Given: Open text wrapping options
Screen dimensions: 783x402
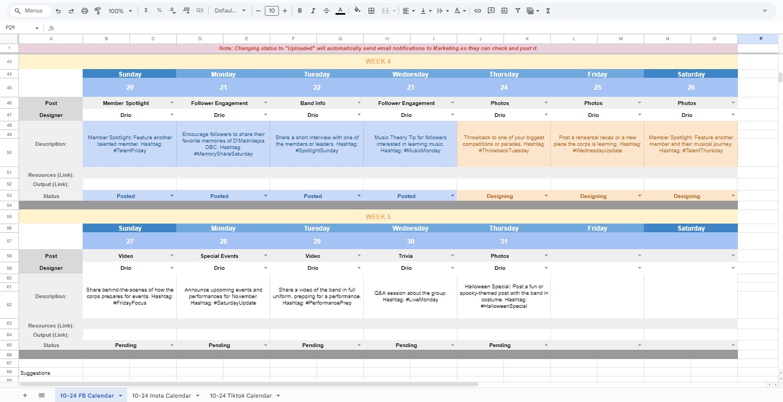Looking at the screenshot, I should coord(443,11).
